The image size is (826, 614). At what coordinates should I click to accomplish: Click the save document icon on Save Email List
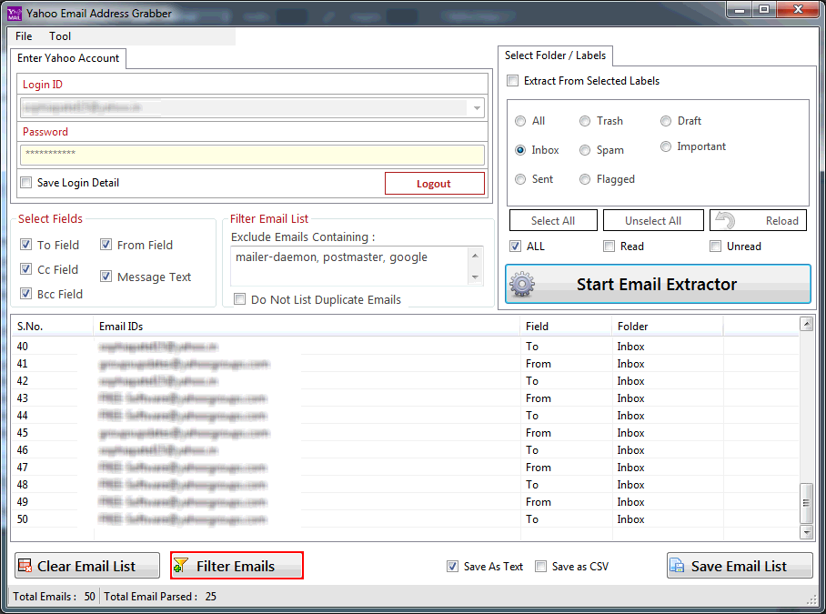click(677, 566)
